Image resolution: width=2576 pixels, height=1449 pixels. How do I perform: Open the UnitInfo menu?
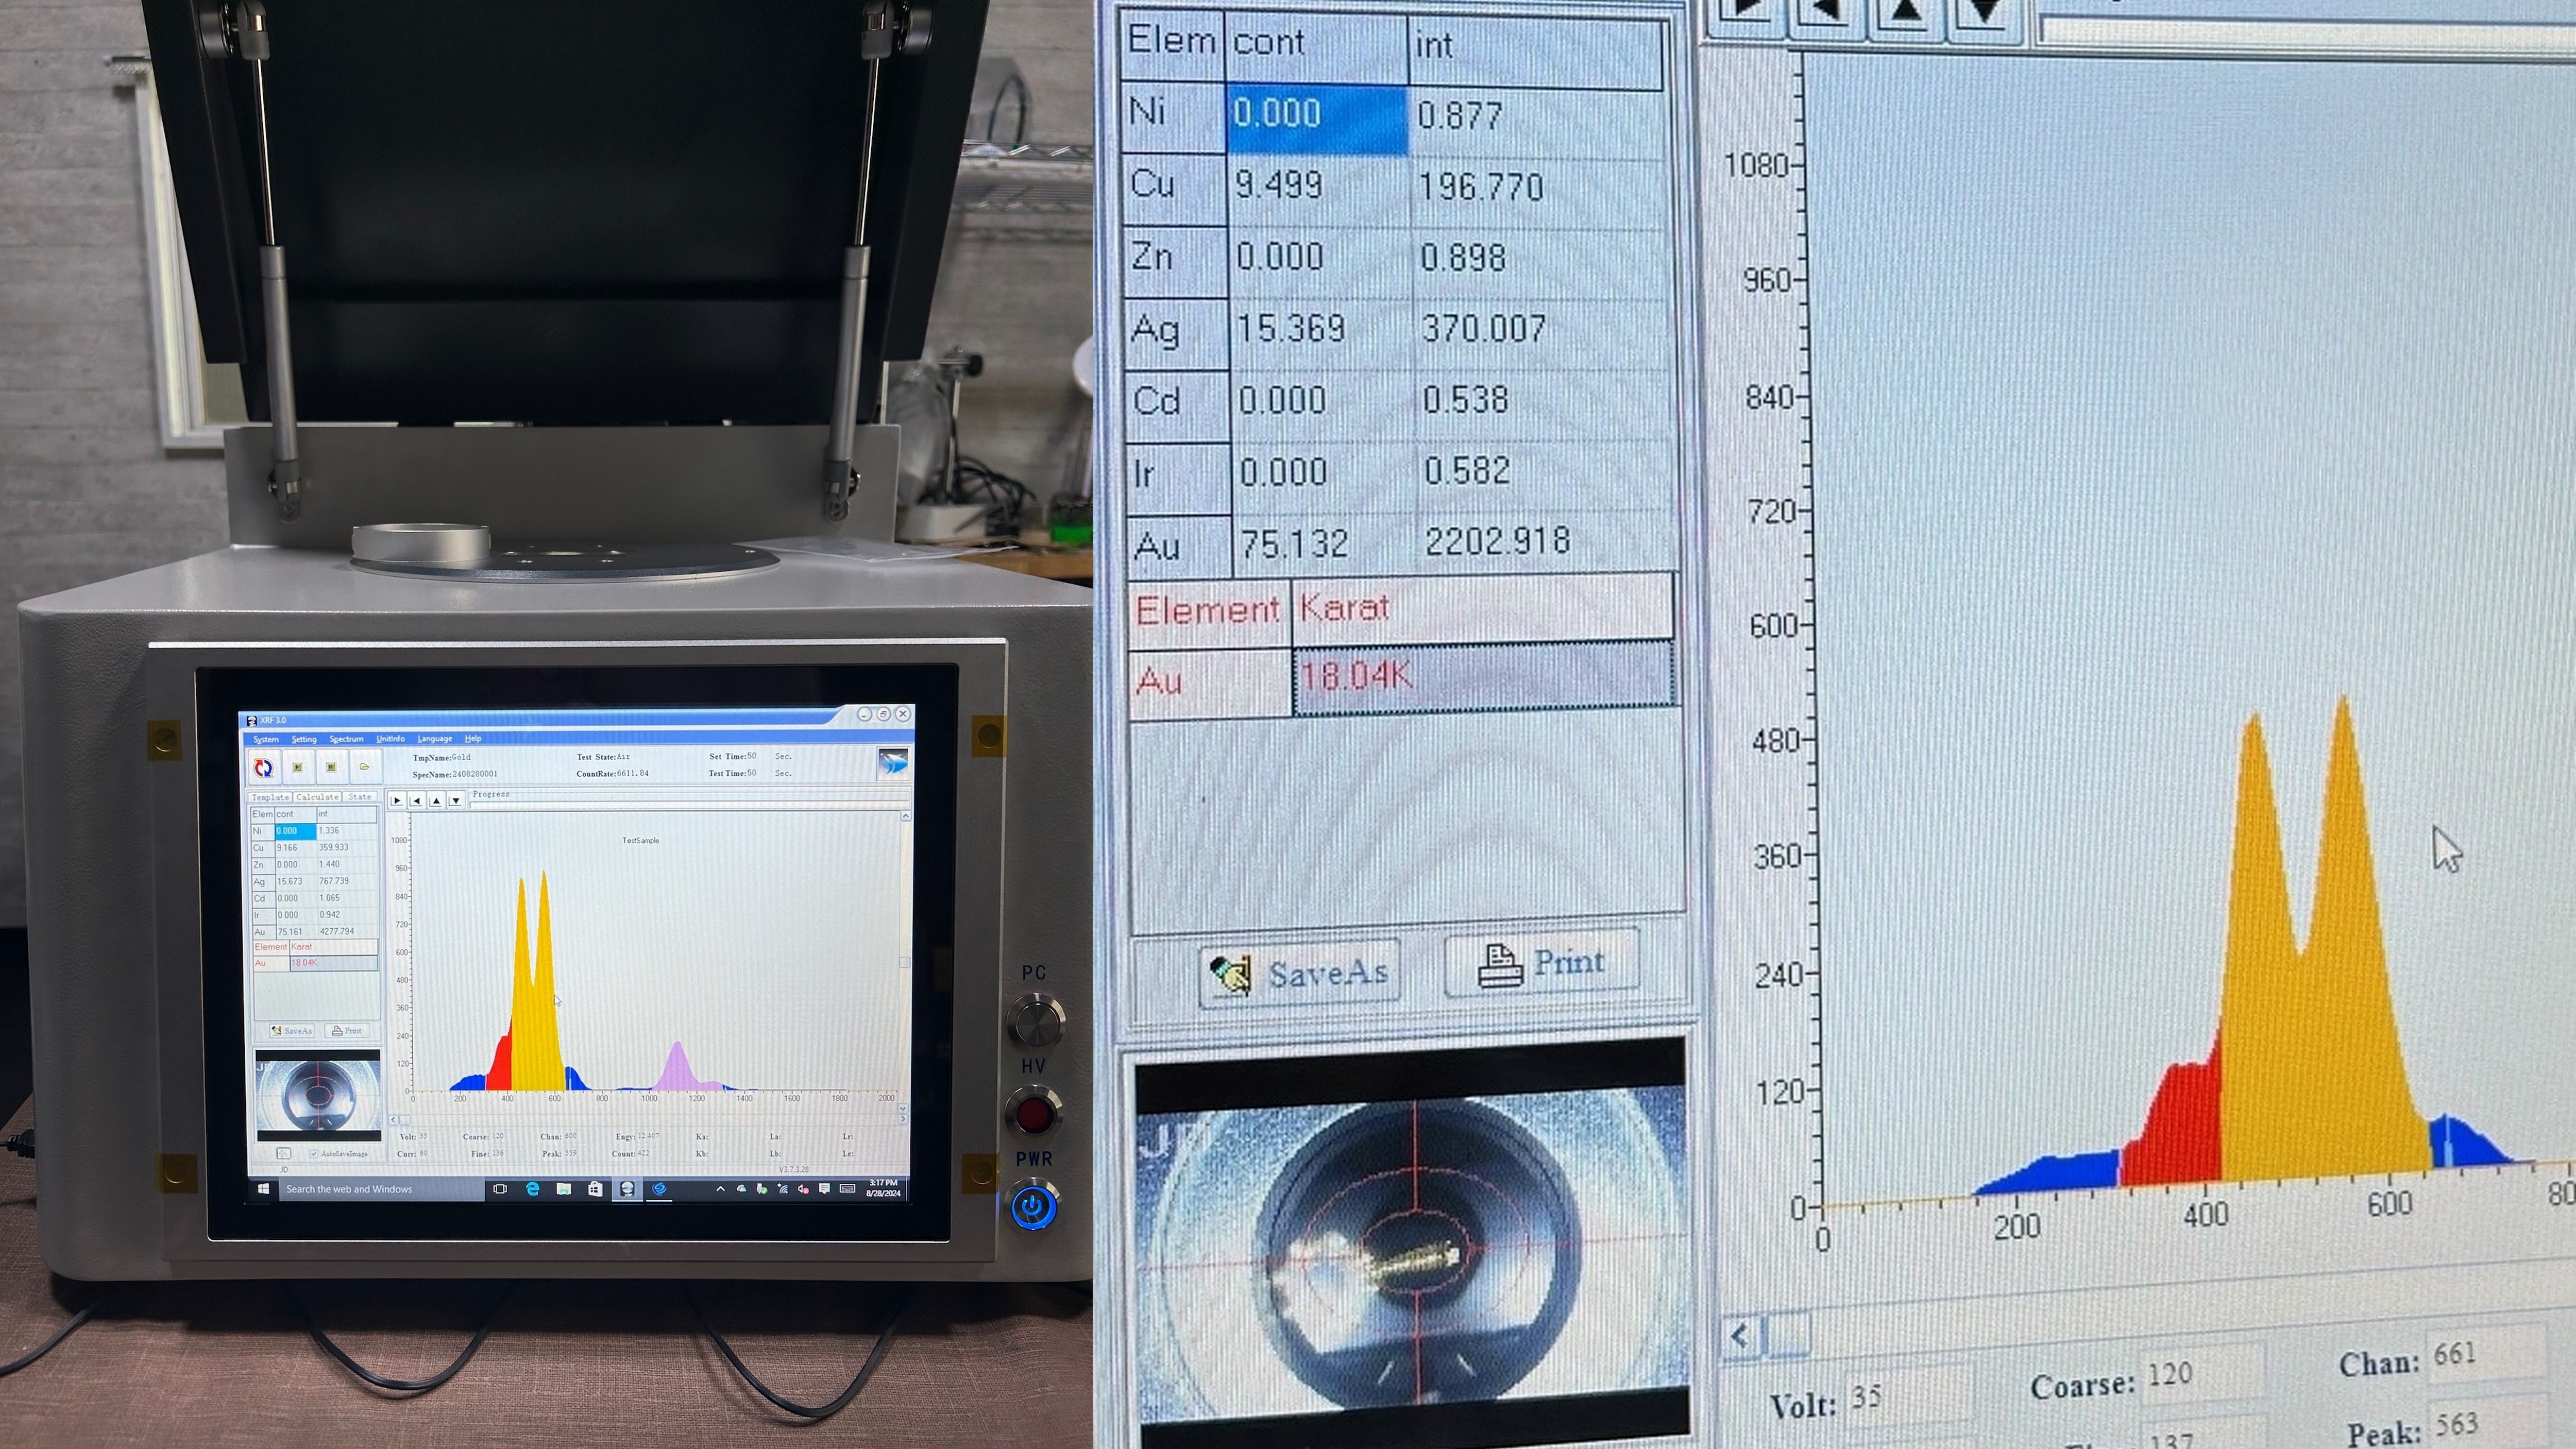[390, 739]
